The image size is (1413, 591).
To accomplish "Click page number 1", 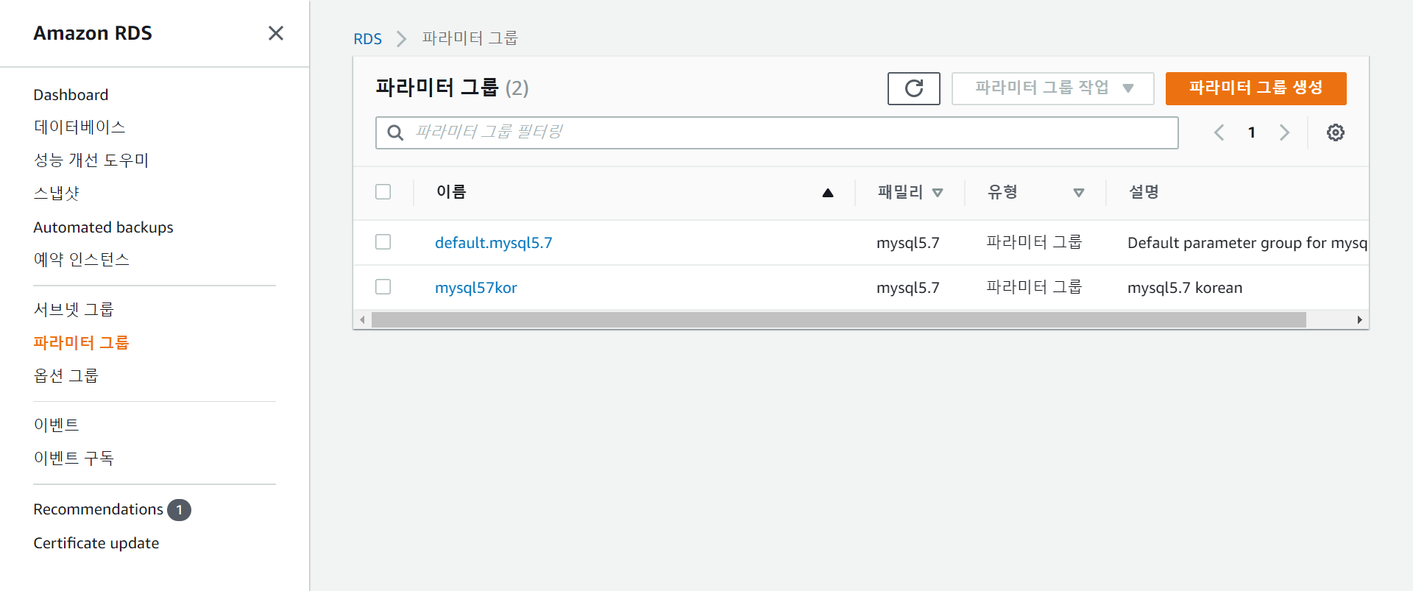I will 1251,132.
